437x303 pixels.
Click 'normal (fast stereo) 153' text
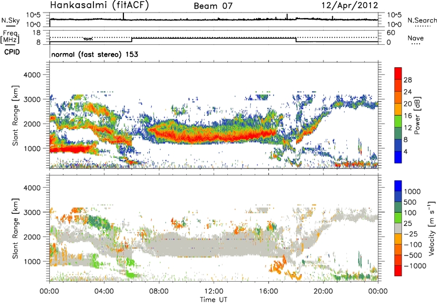tap(95, 54)
